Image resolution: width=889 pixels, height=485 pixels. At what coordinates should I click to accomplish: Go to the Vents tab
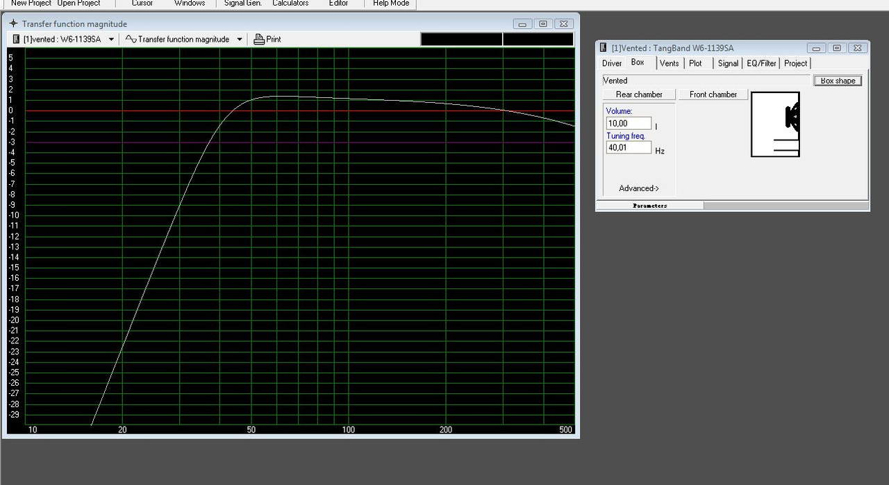[670, 63]
